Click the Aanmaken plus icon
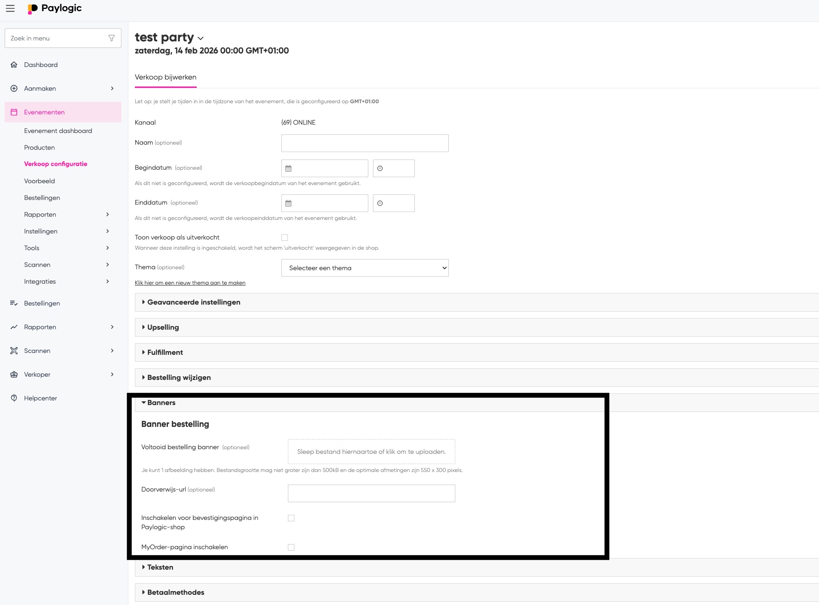Viewport: 819px width, 605px height. (x=14, y=88)
